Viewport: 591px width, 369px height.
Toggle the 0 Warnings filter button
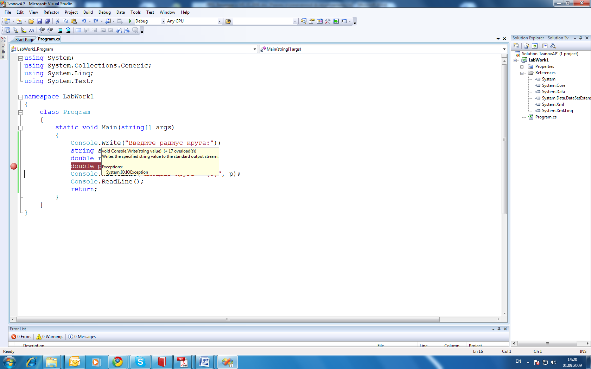(x=50, y=337)
